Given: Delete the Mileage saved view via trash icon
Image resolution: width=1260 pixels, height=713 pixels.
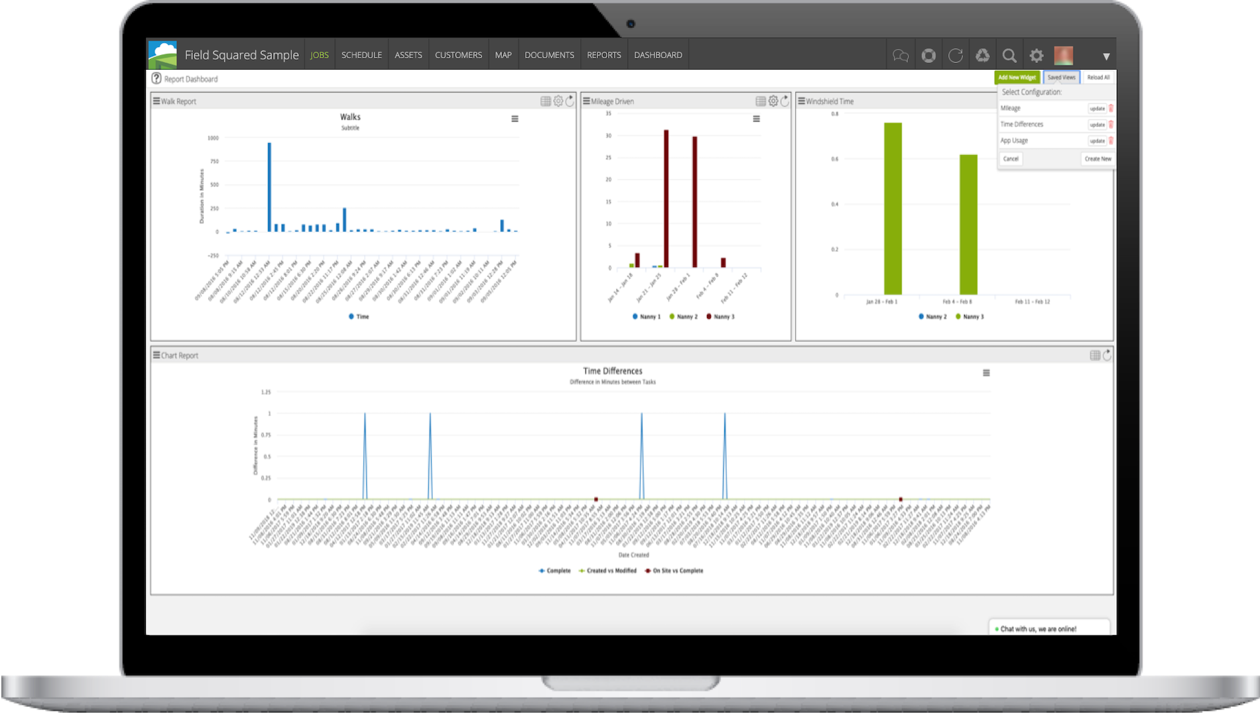Looking at the screenshot, I should (x=1109, y=108).
